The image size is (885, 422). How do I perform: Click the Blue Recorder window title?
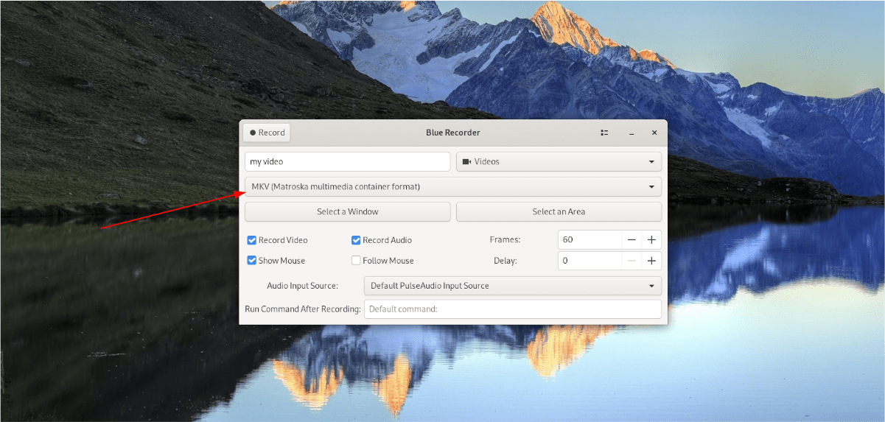point(453,133)
